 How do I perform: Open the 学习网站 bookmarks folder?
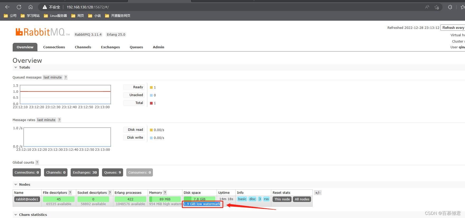click(x=30, y=16)
